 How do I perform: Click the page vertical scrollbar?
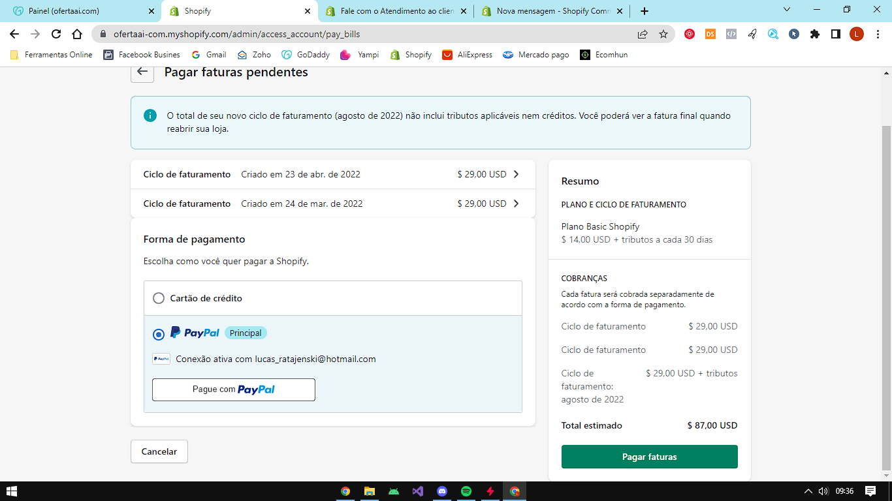887,297
